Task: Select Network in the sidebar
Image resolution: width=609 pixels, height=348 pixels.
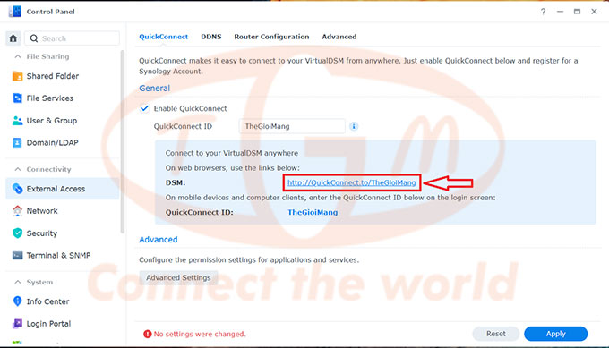Action: tap(62, 211)
